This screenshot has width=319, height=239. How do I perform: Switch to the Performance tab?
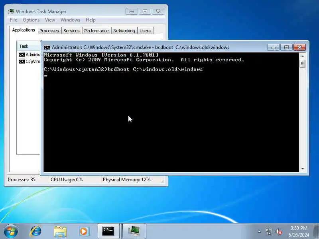coord(96,31)
